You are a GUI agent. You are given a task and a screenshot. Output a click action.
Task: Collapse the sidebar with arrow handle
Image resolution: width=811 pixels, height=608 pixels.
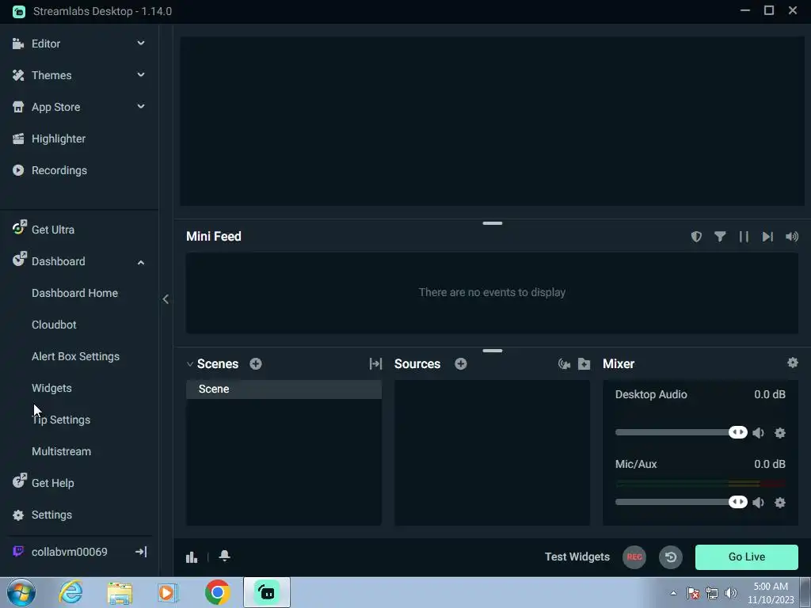166,298
